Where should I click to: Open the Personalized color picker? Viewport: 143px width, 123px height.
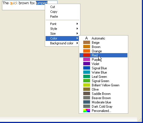click(103, 111)
